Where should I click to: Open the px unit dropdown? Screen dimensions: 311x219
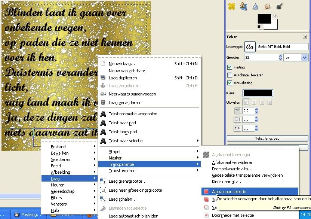coord(295,58)
